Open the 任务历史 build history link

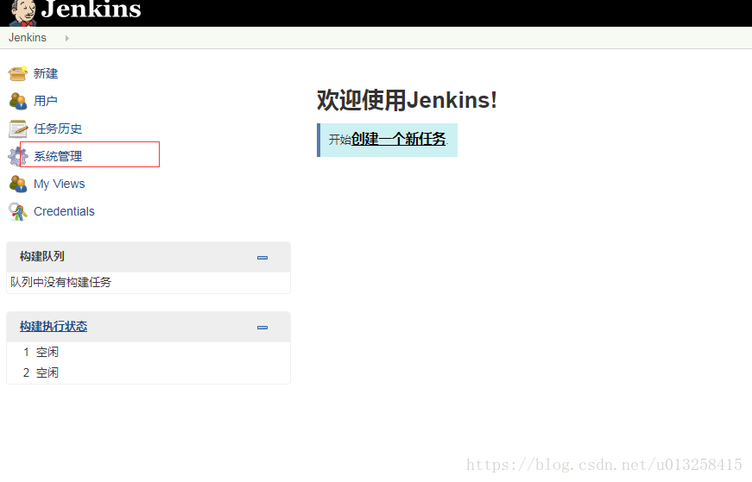click(x=58, y=128)
